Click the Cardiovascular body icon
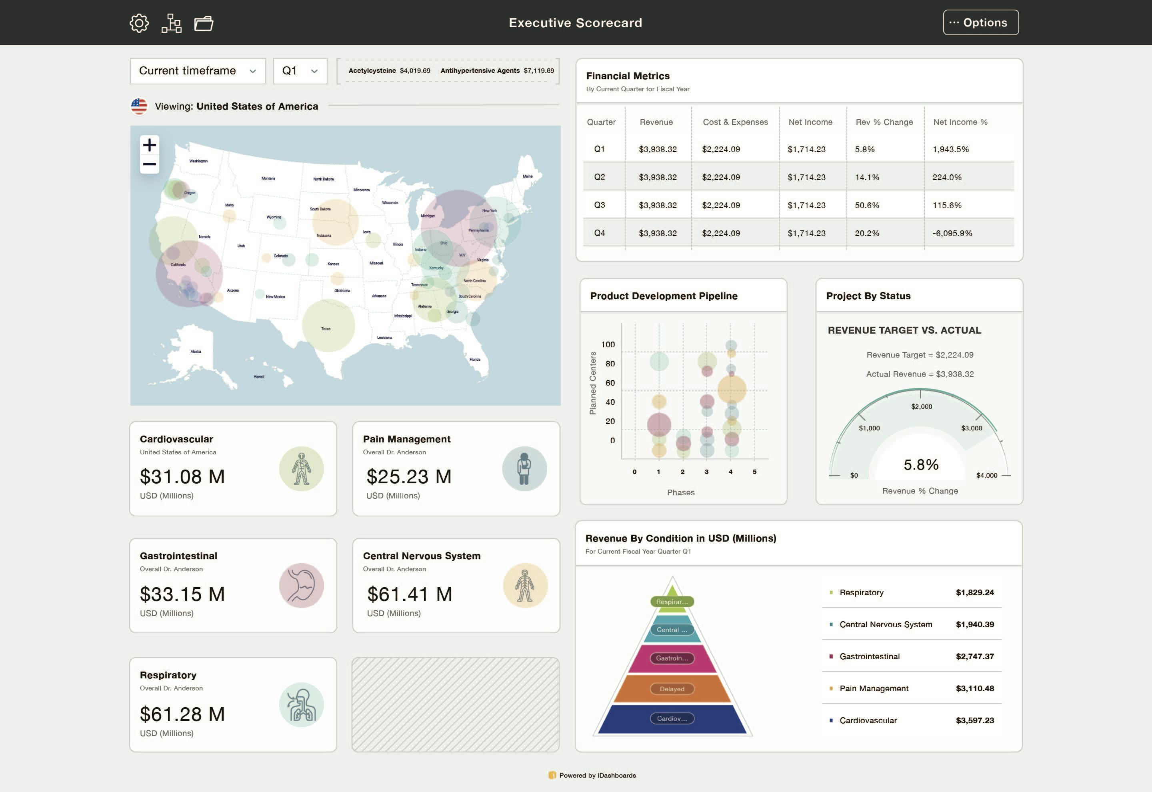 301,468
